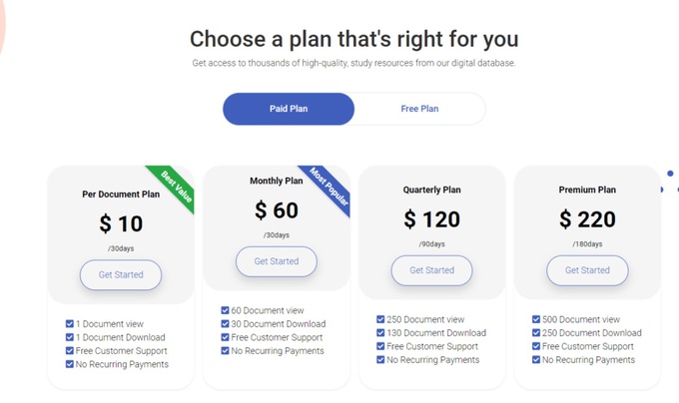Toggle the 500 Document view checkbox
This screenshot has height=403, width=679.
536,320
